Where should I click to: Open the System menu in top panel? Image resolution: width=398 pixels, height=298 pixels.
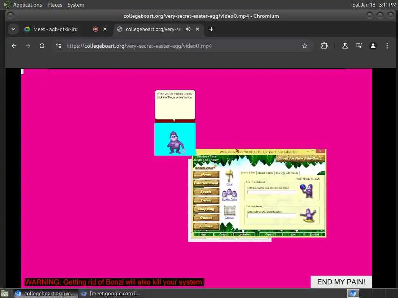(76, 5)
